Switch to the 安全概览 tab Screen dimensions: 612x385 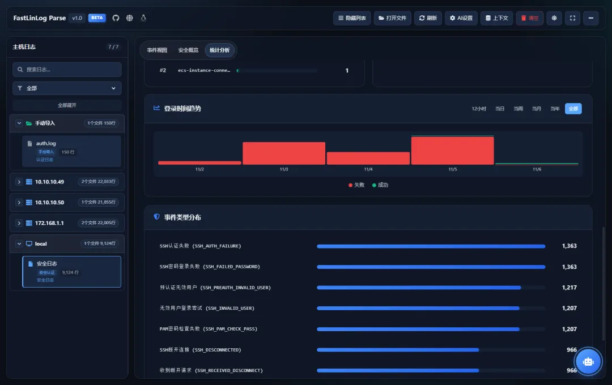click(x=188, y=50)
